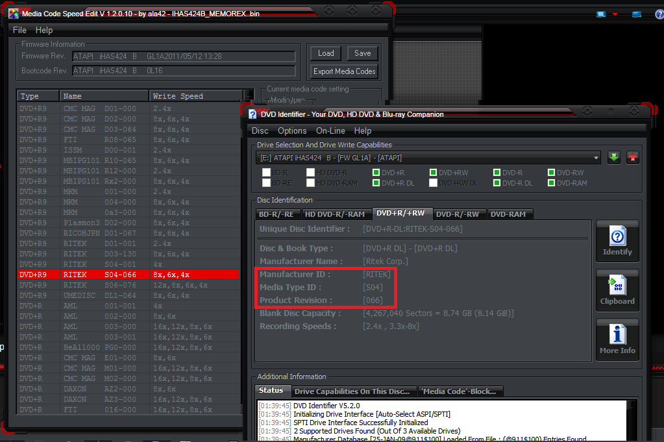Toggle the DVD+R DL checkbox

tap(376, 183)
